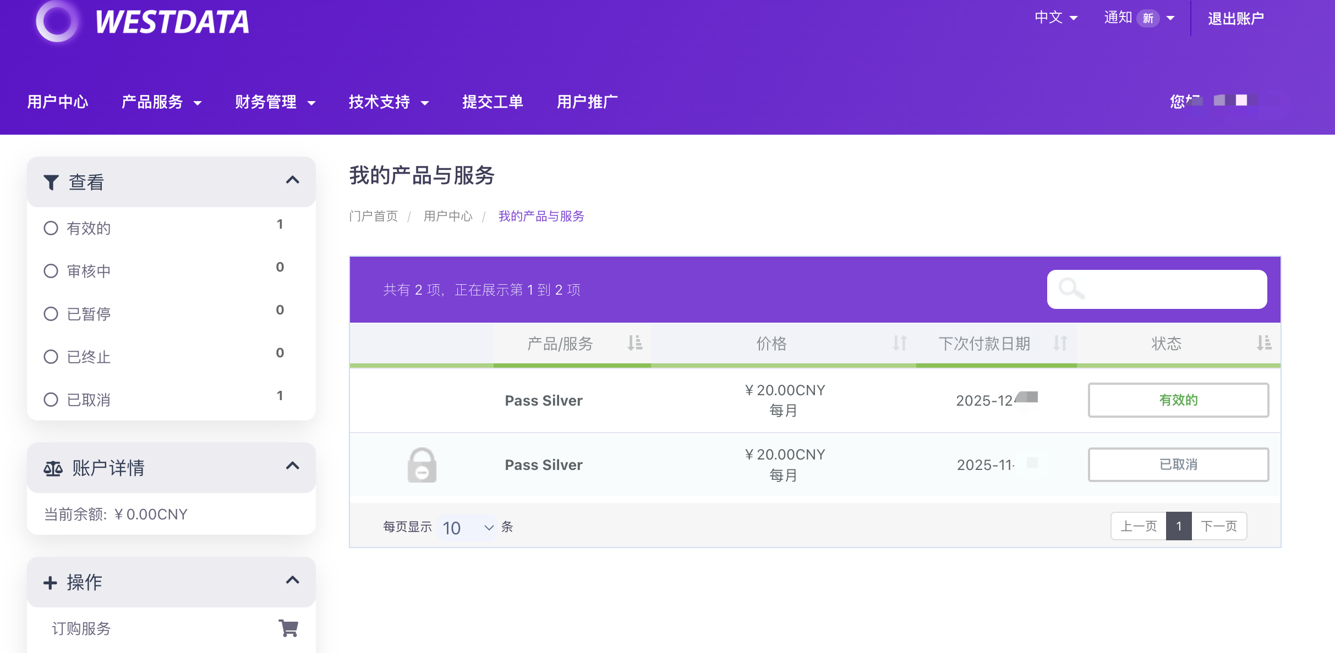
Task: Click the shopping cart icon next to 订购服务
Action: pos(288,628)
